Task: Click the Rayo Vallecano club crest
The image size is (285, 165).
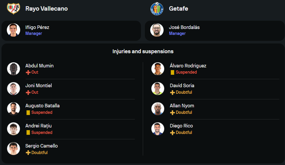Action: [x=13, y=9]
